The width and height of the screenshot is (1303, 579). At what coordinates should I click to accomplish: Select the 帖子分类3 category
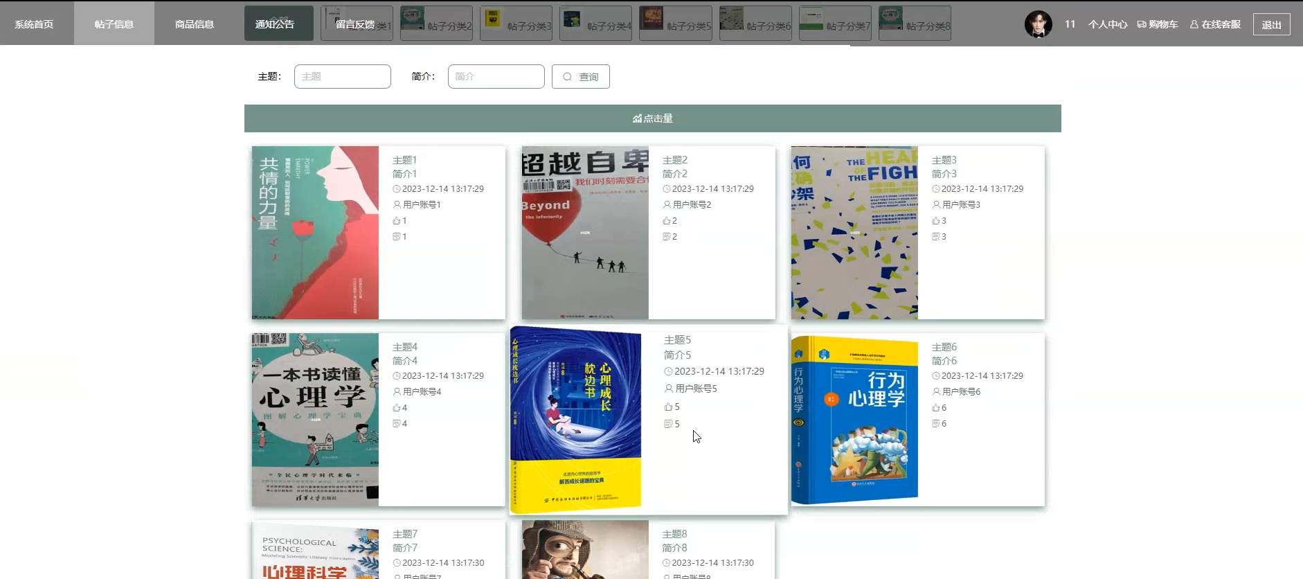click(x=516, y=24)
